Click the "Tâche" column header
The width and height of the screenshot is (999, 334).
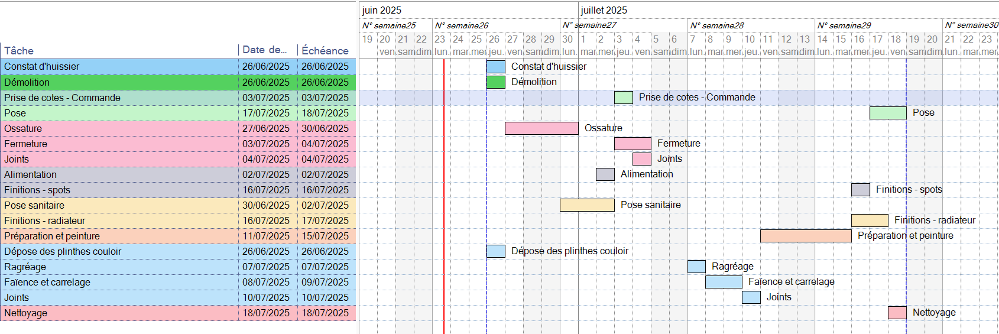19,51
